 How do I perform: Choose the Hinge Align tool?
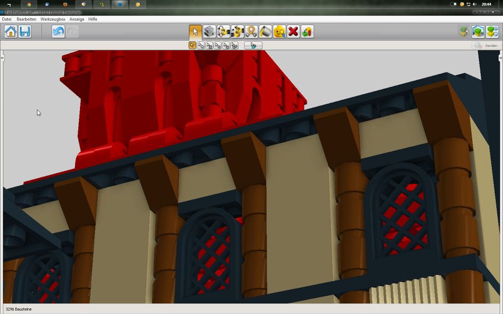click(x=238, y=32)
